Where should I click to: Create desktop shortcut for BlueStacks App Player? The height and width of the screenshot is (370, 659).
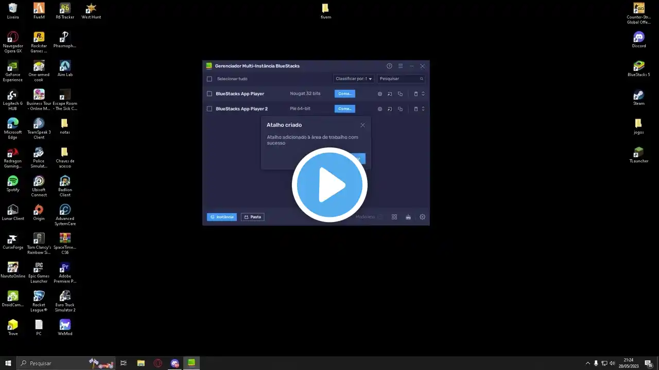[390, 94]
